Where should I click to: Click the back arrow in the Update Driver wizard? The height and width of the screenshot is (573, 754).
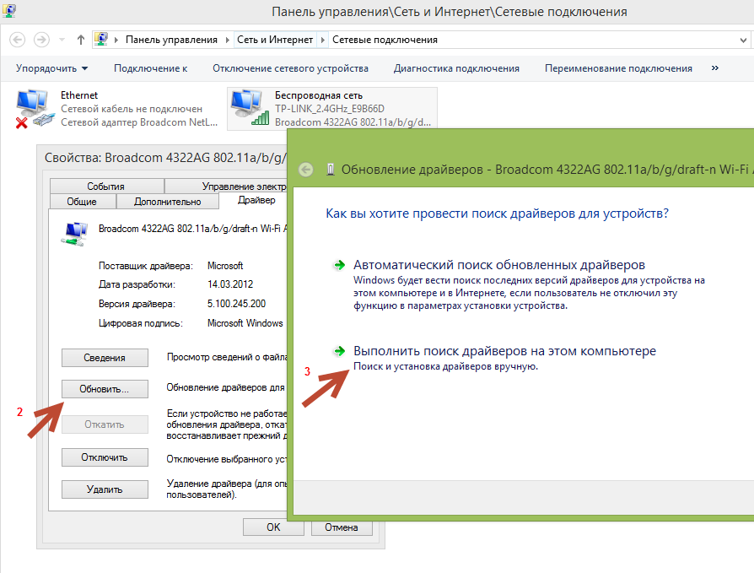point(306,170)
